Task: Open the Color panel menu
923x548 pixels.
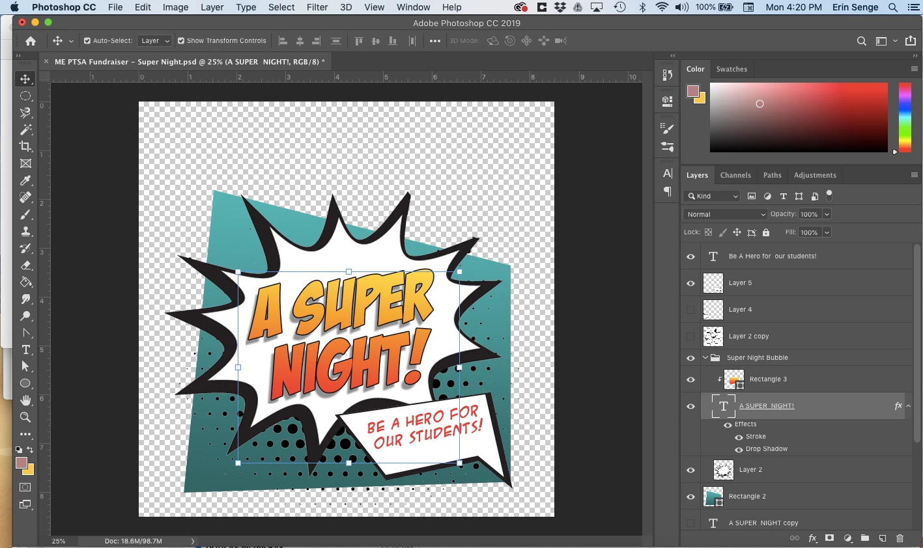Action: coord(914,69)
